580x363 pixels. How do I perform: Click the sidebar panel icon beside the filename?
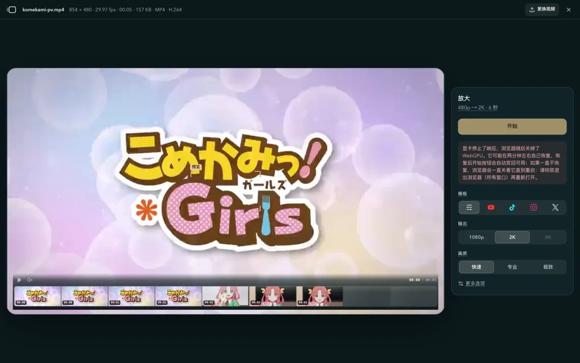tap(12, 10)
